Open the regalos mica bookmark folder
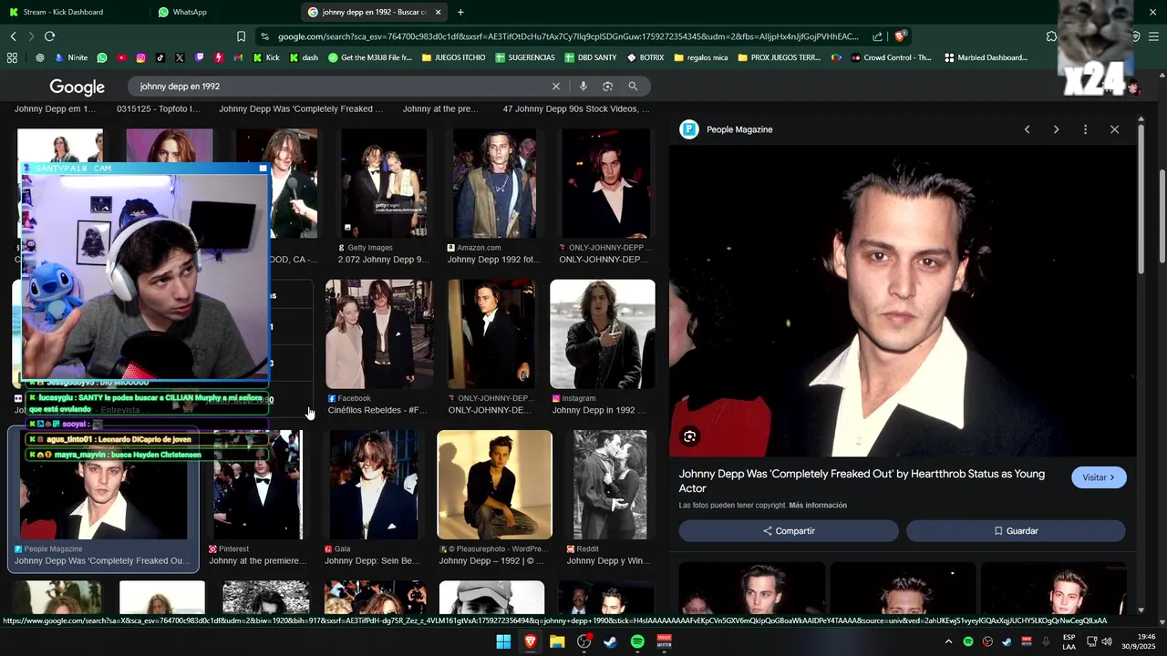This screenshot has height=656, width=1167. [701, 57]
